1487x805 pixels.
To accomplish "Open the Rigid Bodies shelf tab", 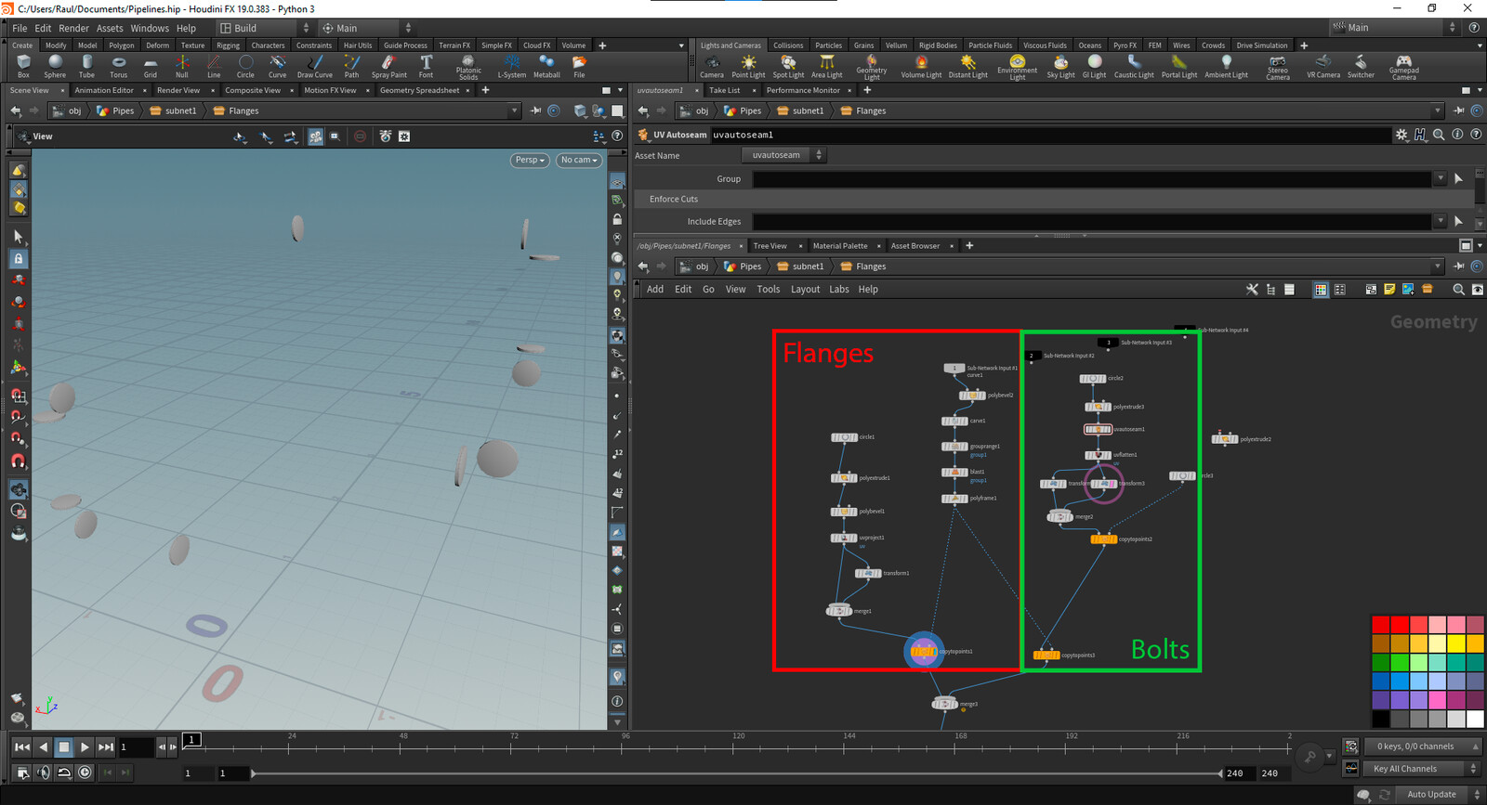I will (x=938, y=45).
